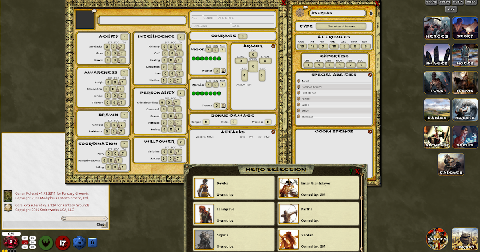Open the Spells sidebar panel
Screen dimensions: 480x252
point(465,137)
